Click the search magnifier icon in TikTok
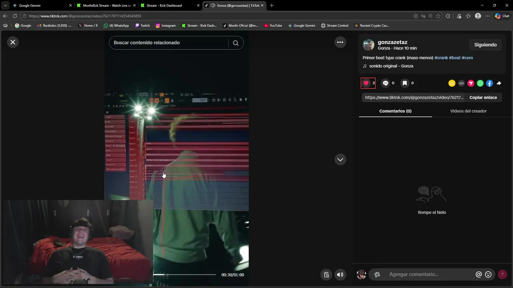Viewport: 513px width, 288px height. (x=236, y=43)
